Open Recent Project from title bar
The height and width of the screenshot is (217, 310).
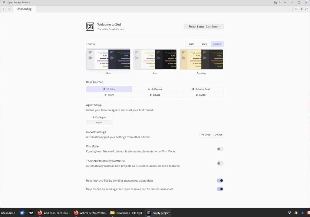coord(18,2)
